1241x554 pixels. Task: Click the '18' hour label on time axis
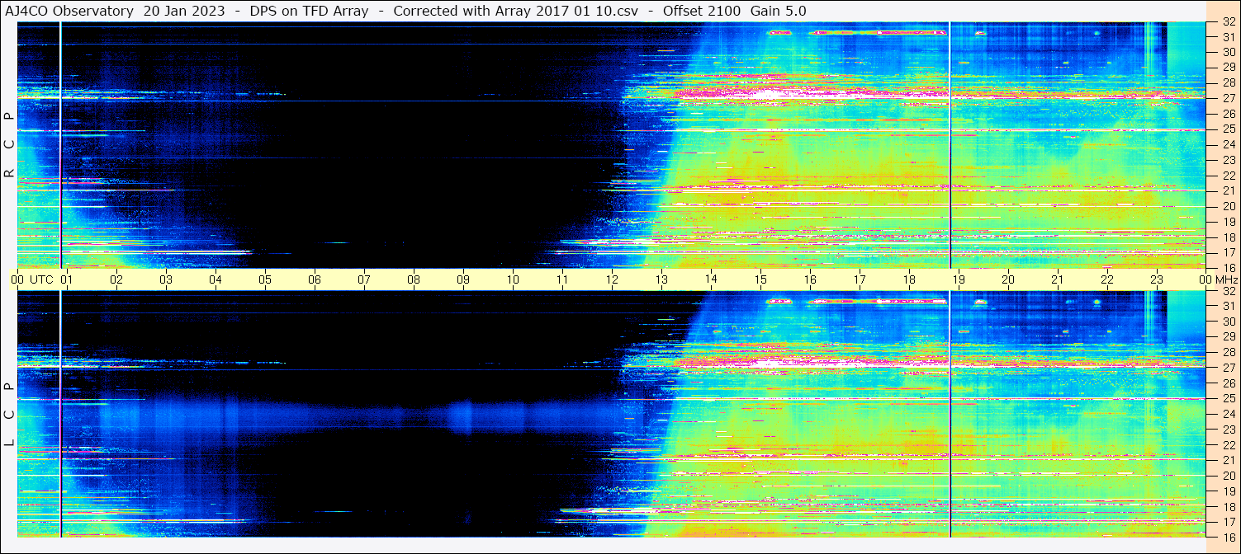[909, 279]
